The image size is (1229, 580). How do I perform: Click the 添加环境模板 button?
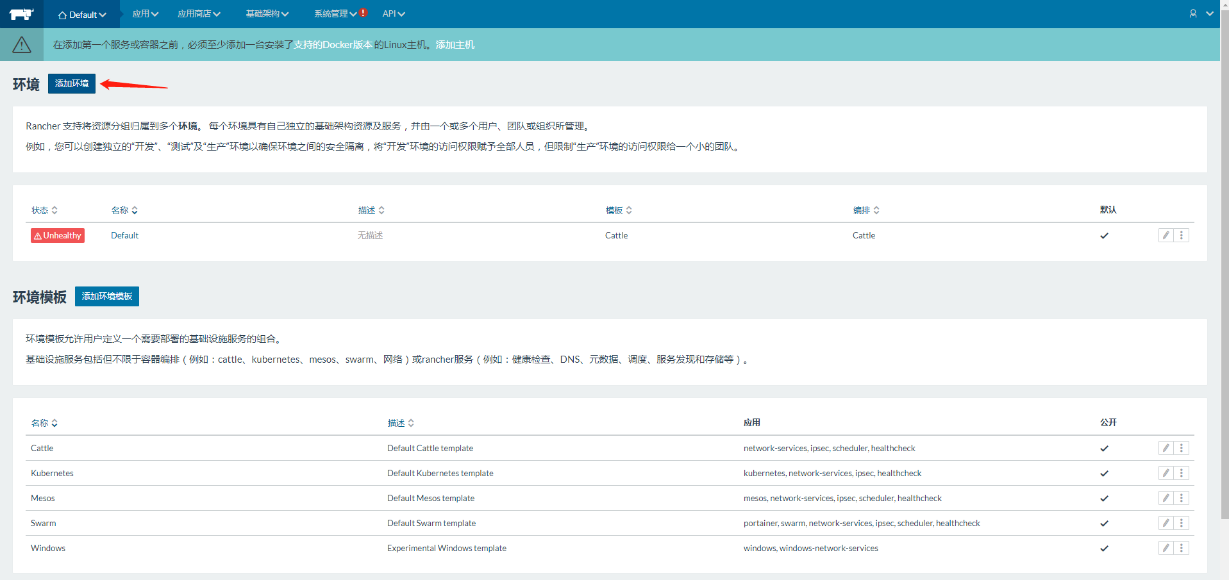coord(107,296)
